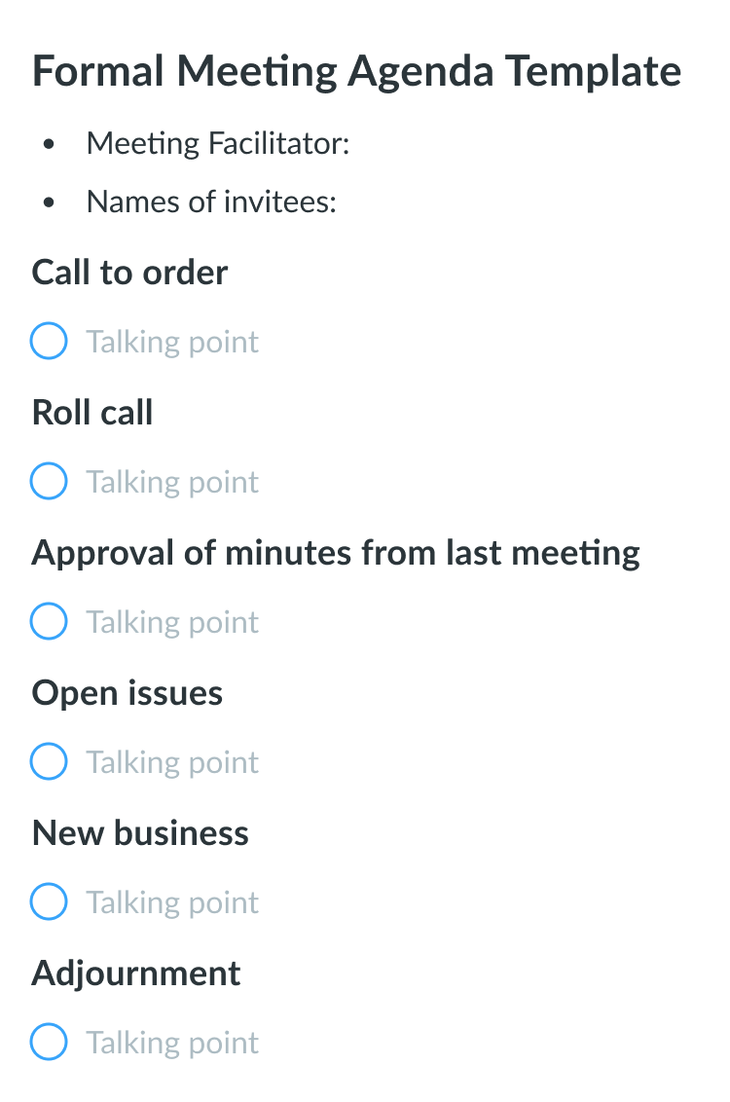The image size is (730, 1102).
Task: Click the Meeting Facilitator bullet line
Action: tap(218, 143)
